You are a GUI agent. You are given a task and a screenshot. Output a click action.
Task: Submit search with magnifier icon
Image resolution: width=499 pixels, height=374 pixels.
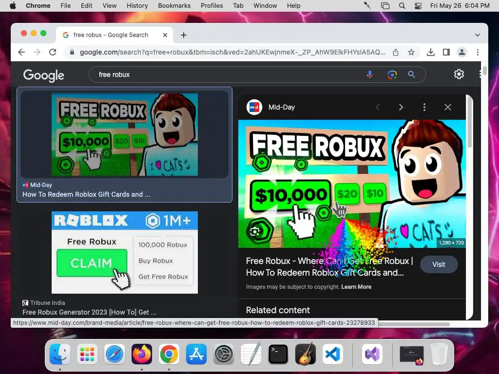(411, 75)
